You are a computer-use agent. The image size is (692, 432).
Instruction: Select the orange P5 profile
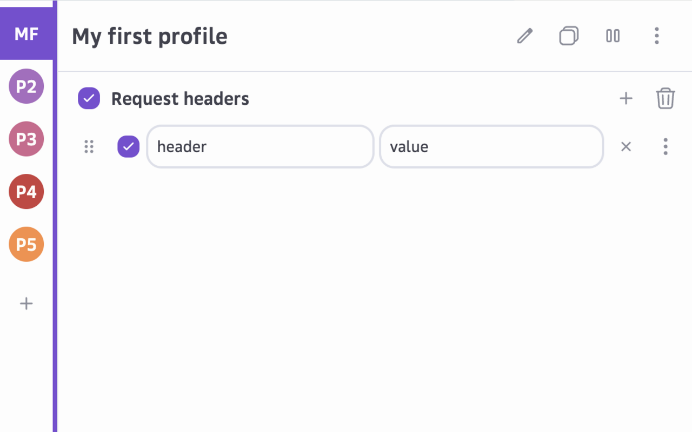click(x=26, y=244)
